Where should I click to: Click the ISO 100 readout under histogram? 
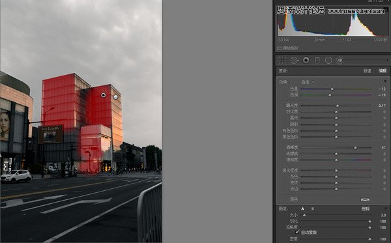tap(283, 40)
